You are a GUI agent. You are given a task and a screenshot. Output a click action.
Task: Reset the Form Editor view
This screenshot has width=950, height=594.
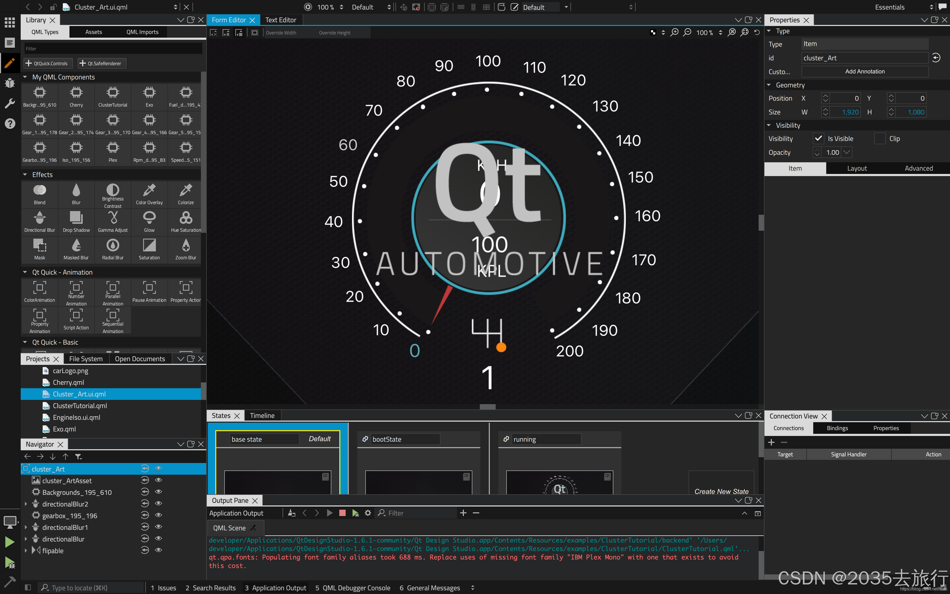click(757, 33)
